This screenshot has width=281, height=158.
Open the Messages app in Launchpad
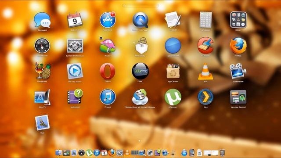pyautogui.click(x=42, y=20)
